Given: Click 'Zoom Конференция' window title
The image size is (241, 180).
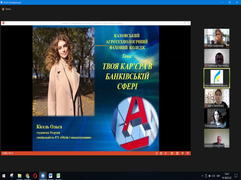Looking at the screenshot, I should (x=12, y=3).
